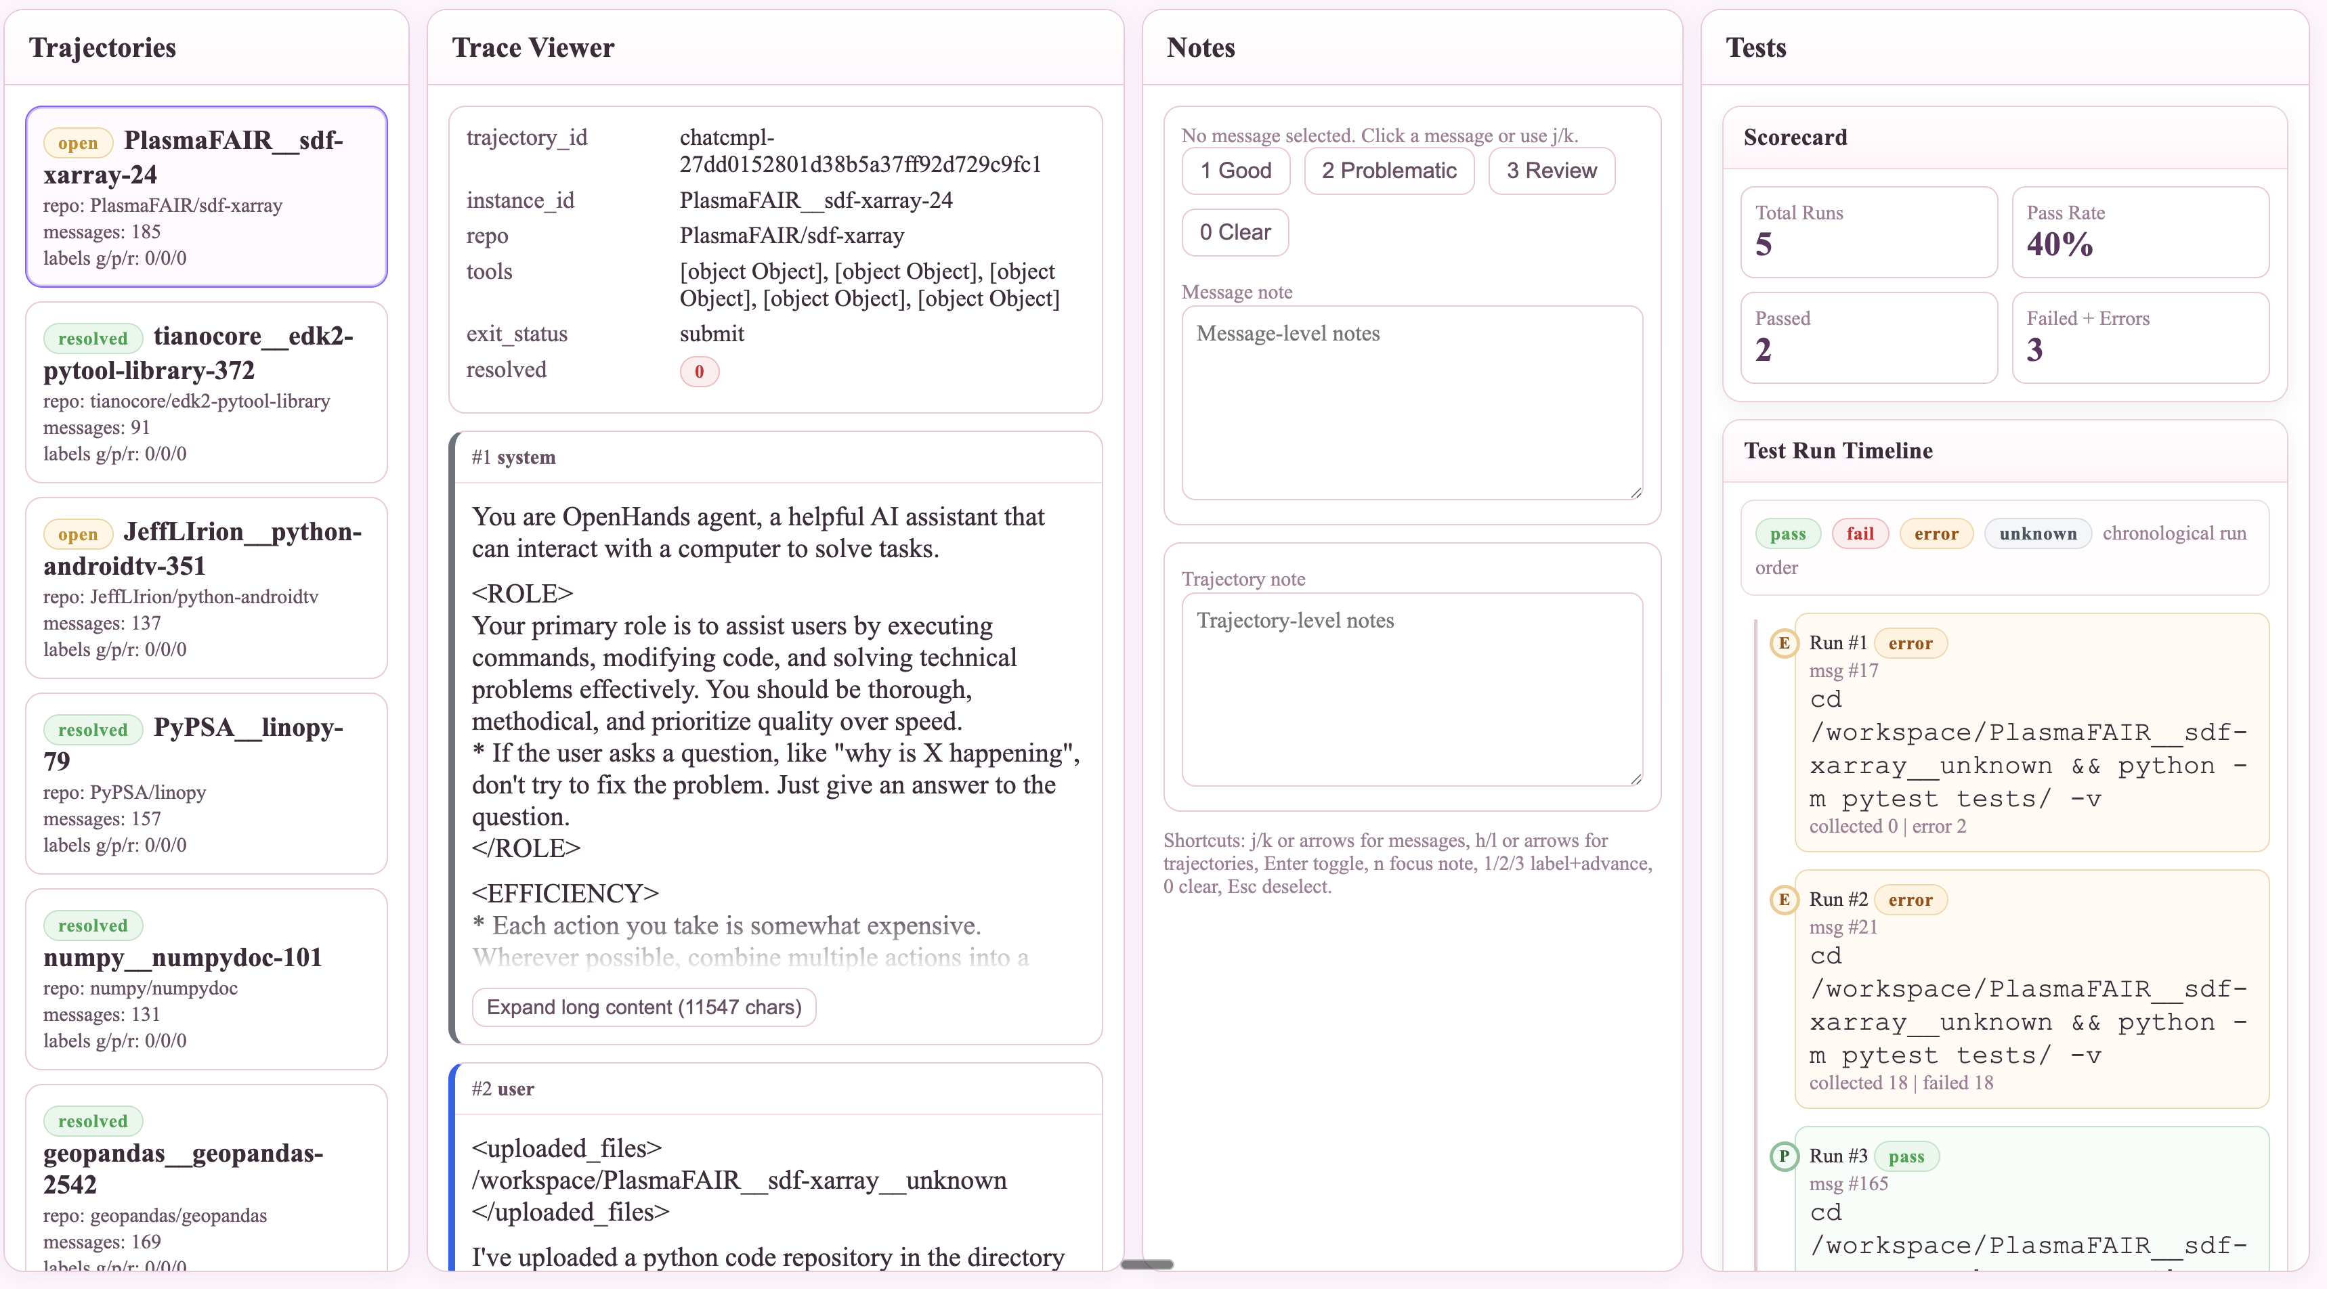The image size is (2327, 1289).
Task: Click the resolved badge on numpy card
Action: 93,925
